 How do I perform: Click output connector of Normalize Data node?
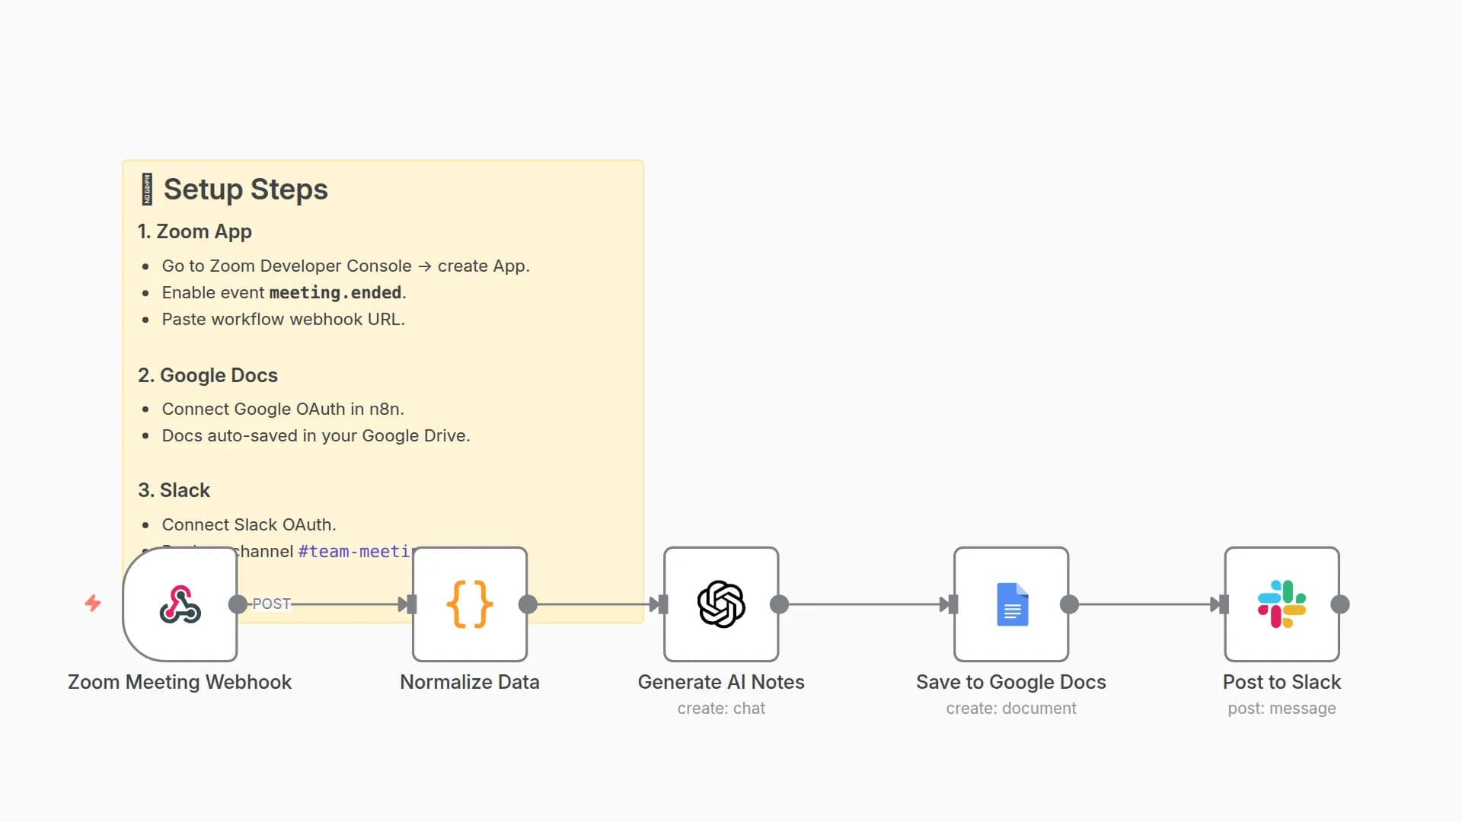528,604
